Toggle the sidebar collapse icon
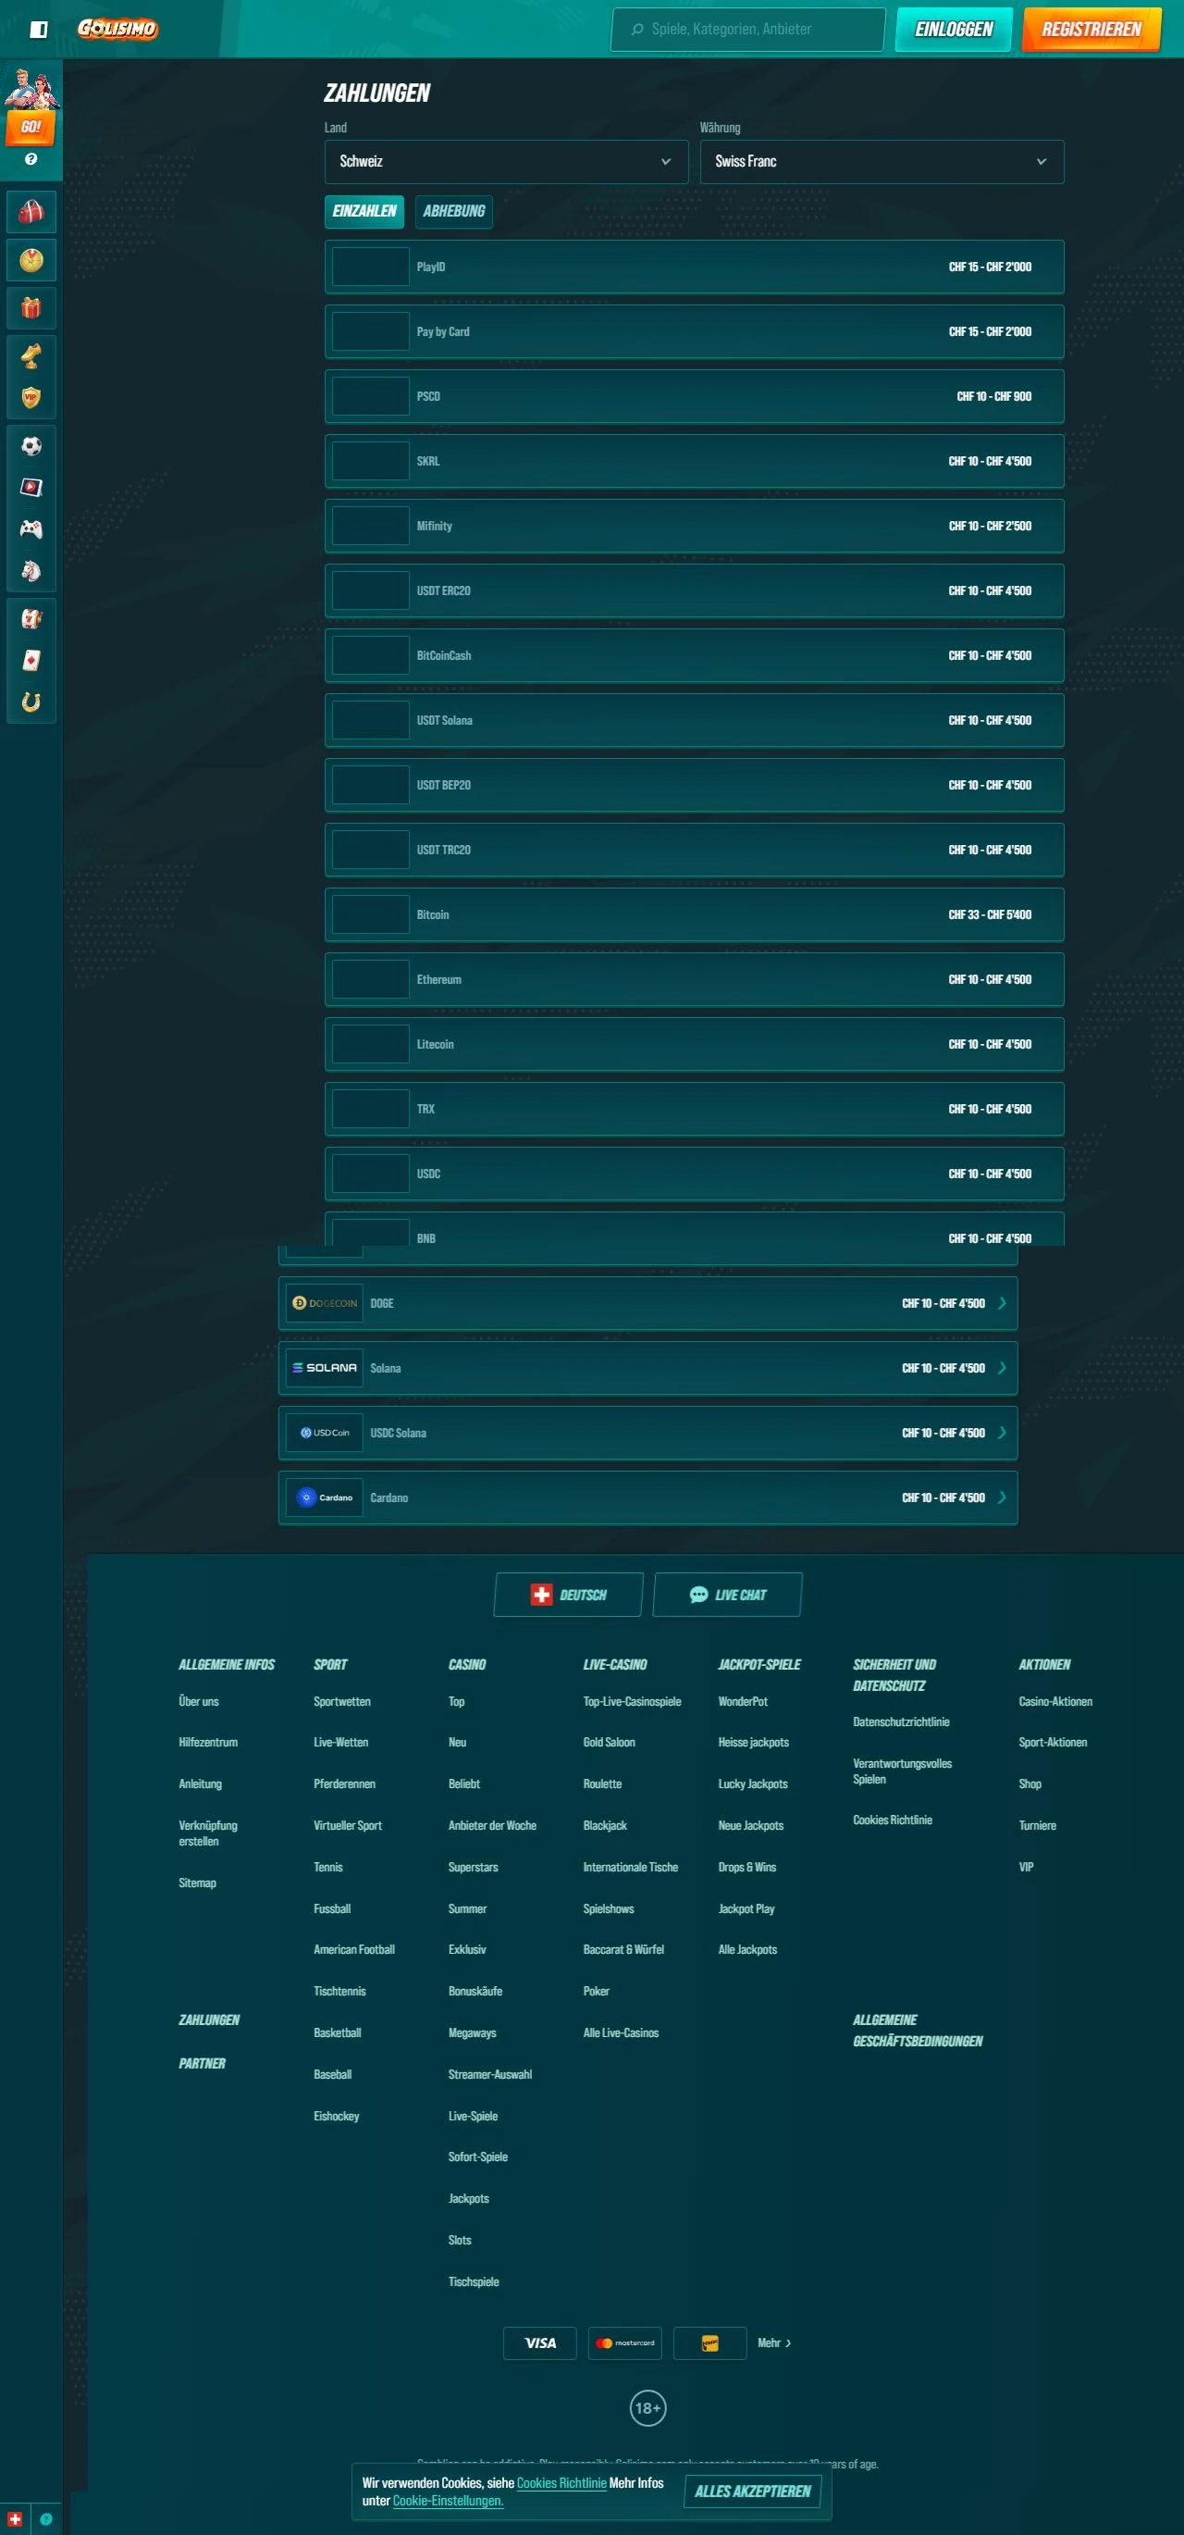1184x2535 pixels. [38, 30]
